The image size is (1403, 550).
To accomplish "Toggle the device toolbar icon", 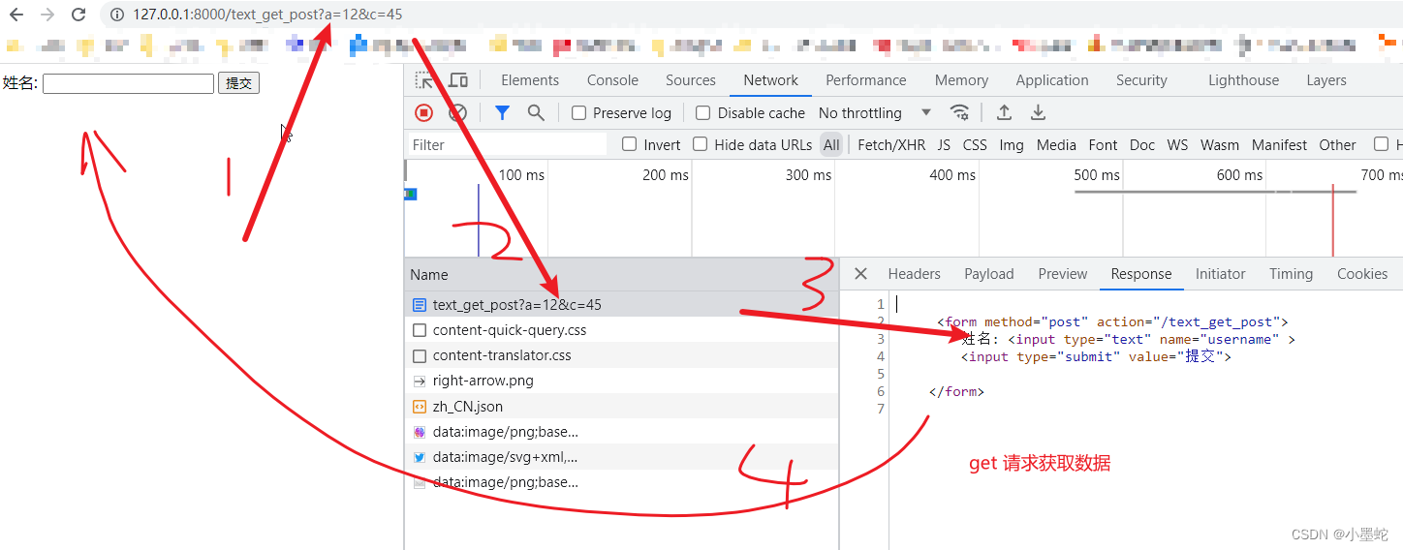I will pos(458,80).
